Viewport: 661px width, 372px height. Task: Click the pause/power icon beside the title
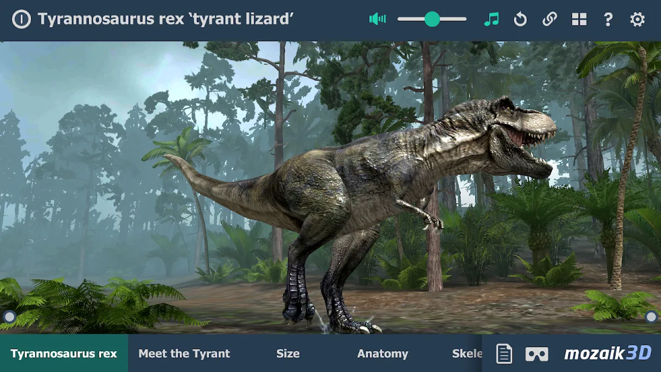(21, 20)
